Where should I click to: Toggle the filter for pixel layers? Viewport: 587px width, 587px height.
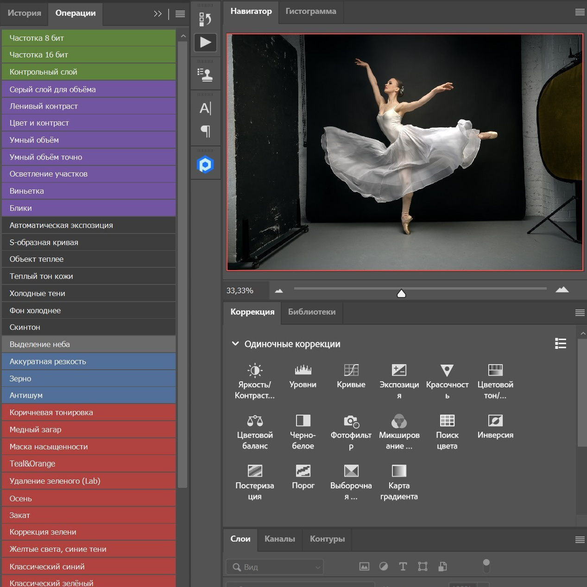tap(364, 567)
